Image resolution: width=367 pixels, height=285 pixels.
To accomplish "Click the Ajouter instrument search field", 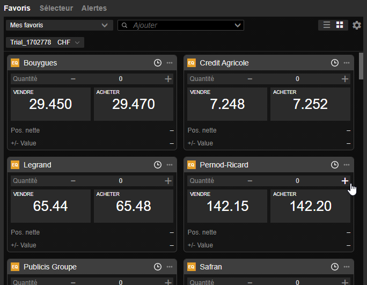I will click(180, 25).
